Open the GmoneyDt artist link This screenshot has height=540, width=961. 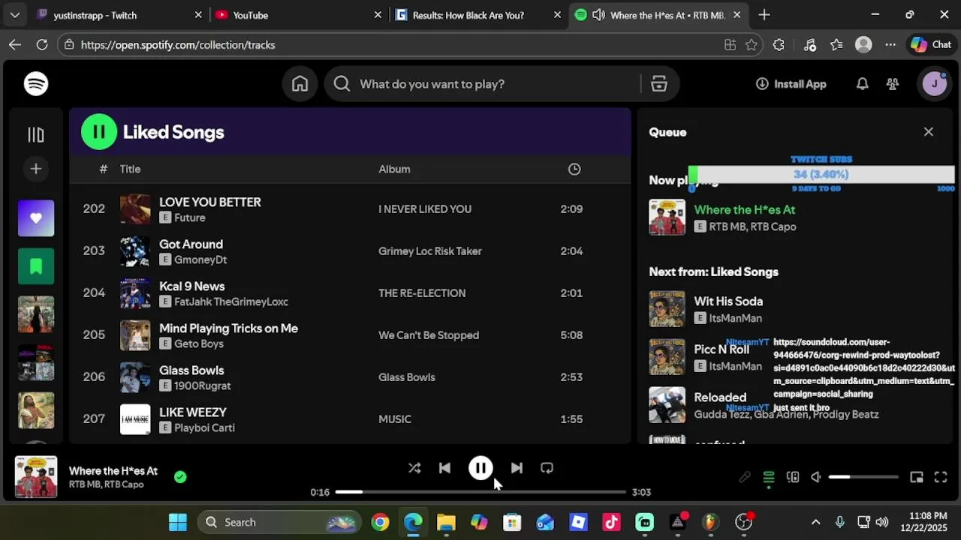200,260
